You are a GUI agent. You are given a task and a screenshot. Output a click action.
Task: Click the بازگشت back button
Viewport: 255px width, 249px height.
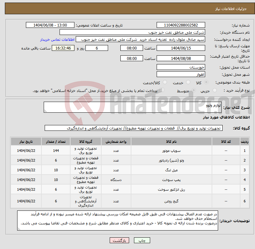(x=119, y=240)
